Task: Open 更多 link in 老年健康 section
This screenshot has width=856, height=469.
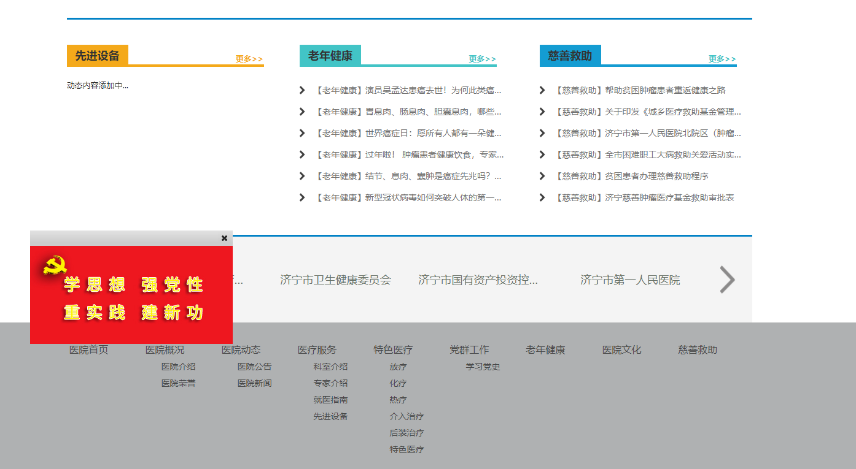Action: click(x=482, y=59)
